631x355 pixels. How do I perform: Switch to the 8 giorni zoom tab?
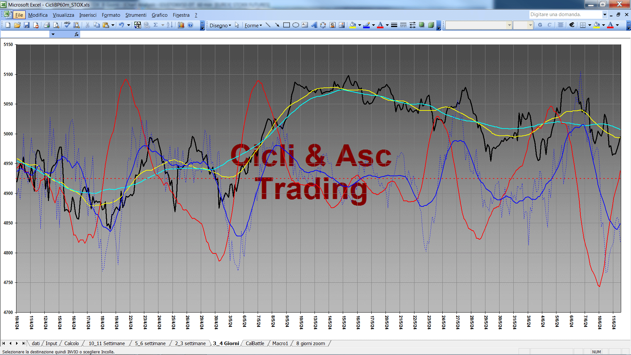(311, 343)
